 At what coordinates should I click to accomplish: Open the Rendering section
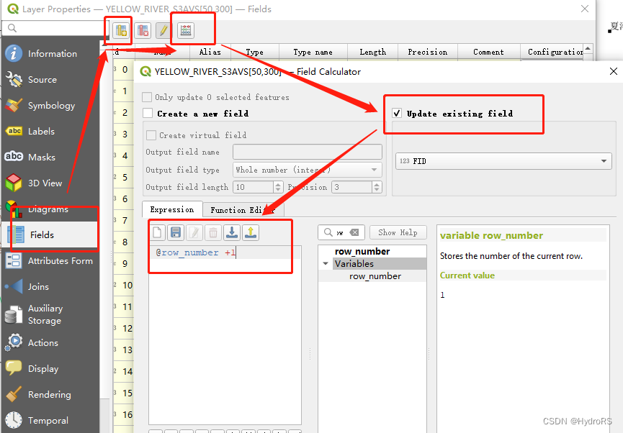click(50, 394)
